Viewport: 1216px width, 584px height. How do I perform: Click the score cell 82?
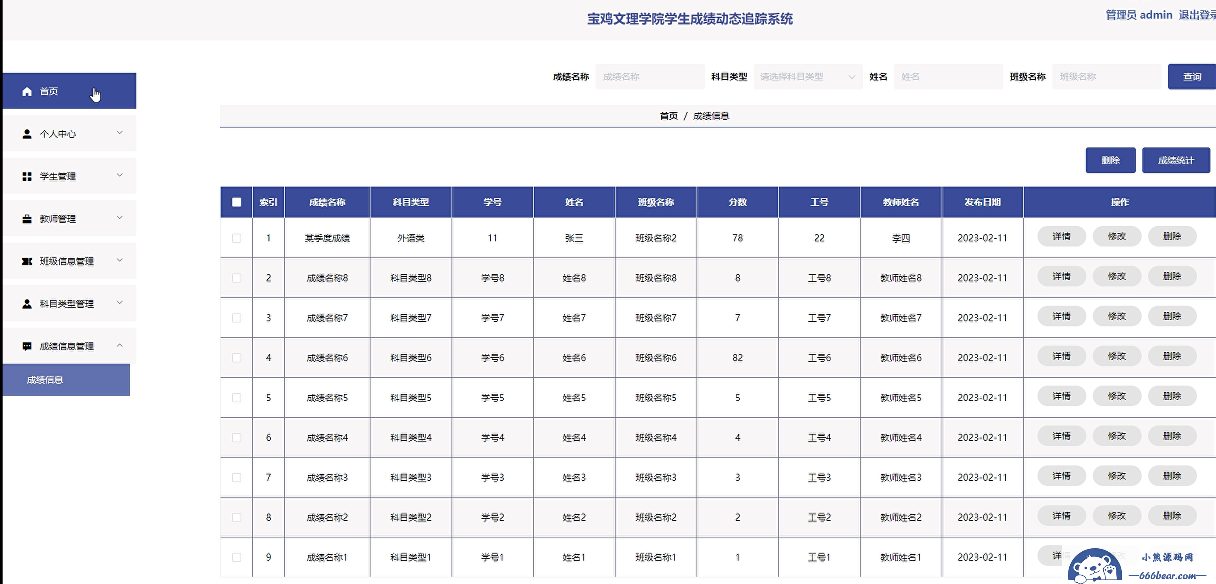(737, 357)
